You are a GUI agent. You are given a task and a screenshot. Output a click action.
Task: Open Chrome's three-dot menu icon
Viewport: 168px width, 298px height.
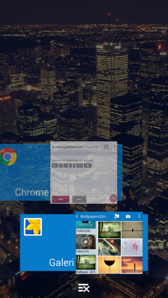pos(115,147)
